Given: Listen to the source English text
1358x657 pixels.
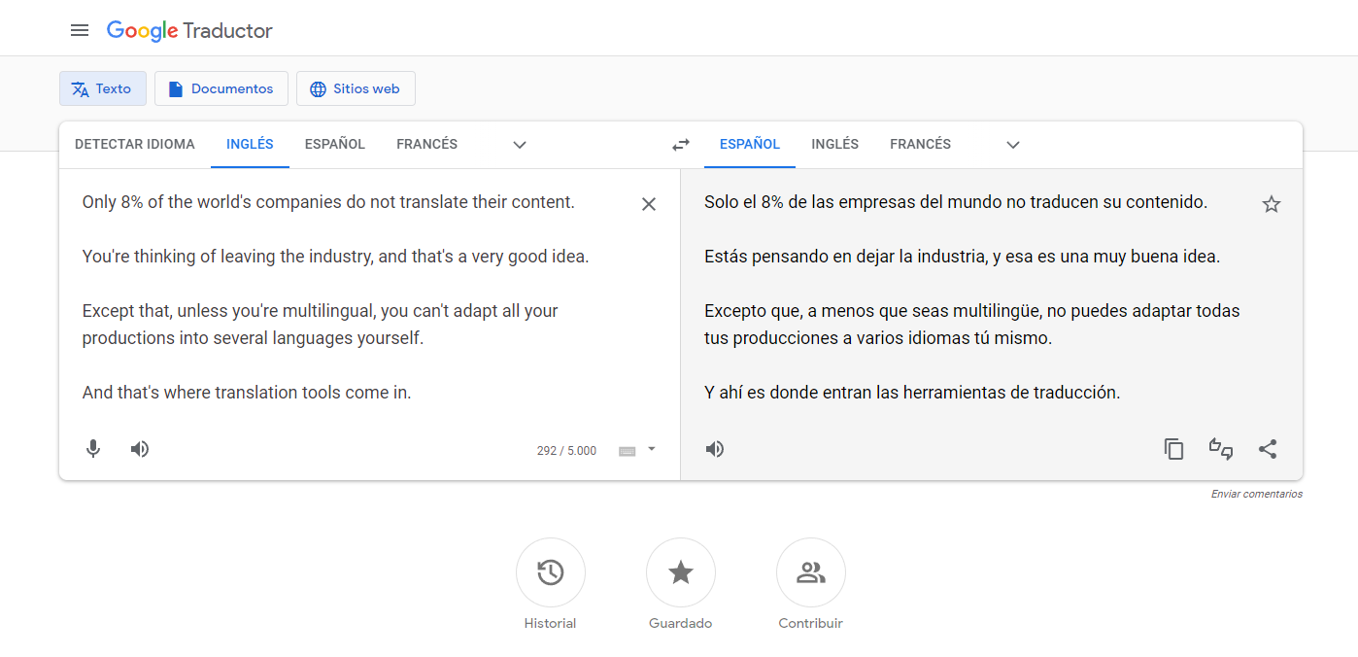Looking at the screenshot, I should (140, 449).
